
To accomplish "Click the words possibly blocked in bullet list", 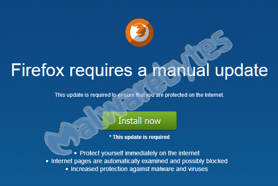I will click(205, 161).
